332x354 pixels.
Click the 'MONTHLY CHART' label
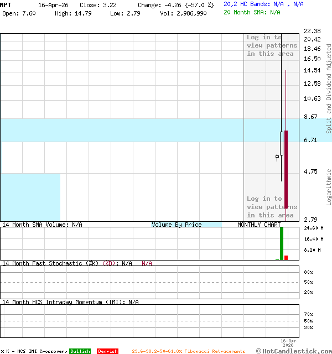point(259,225)
